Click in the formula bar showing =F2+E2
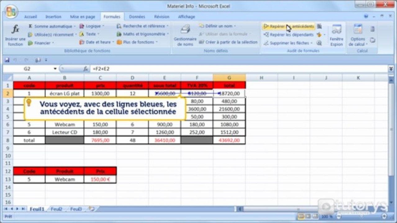 pos(239,69)
